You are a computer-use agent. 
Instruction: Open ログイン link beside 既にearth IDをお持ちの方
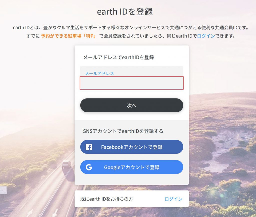click(173, 199)
